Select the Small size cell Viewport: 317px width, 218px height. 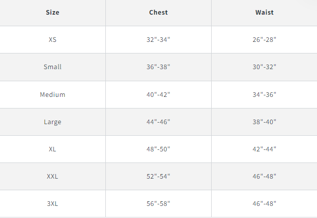[52, 67]
